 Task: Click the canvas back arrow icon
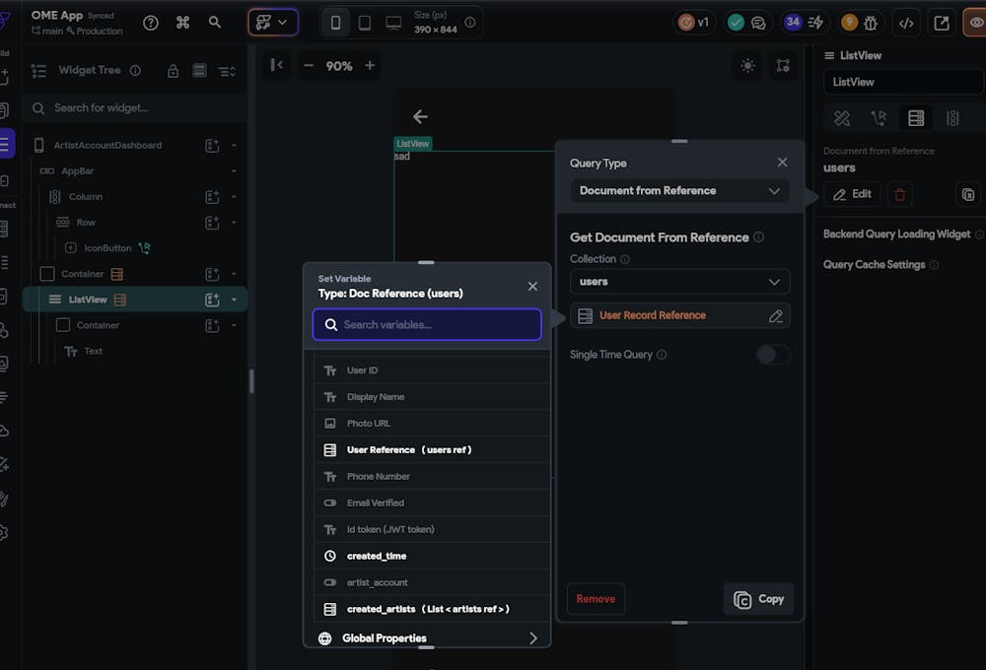click(420, 116)
